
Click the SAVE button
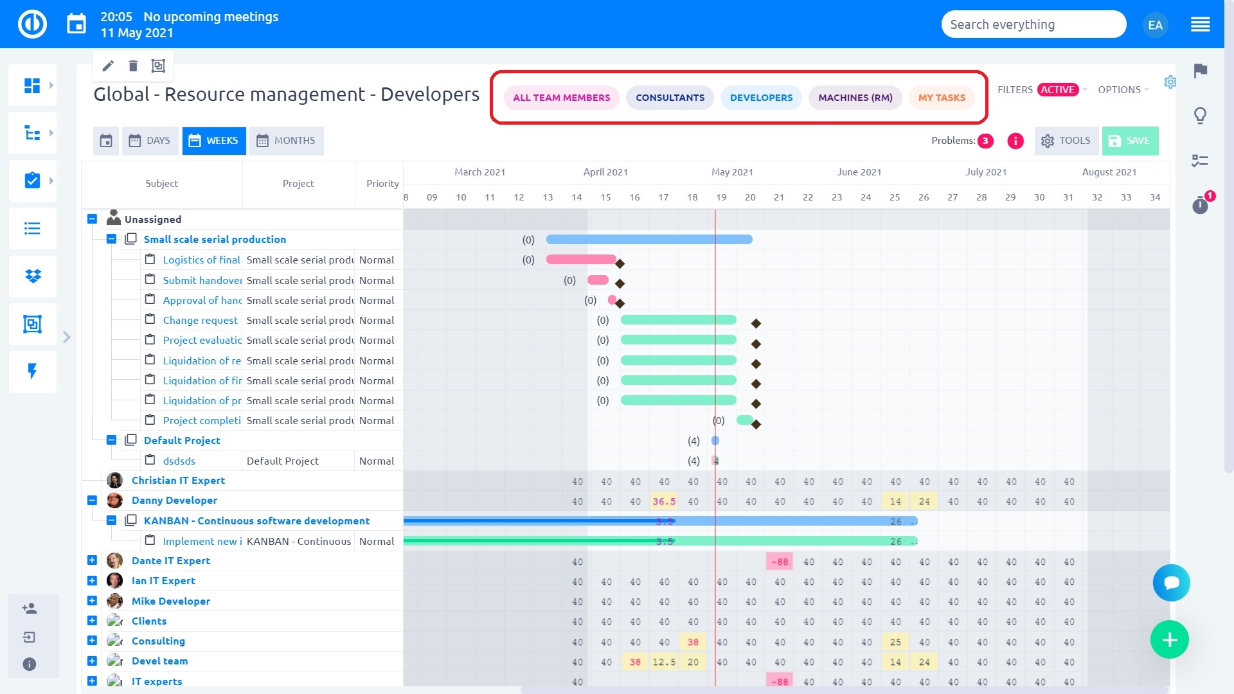pos(1130,140)
